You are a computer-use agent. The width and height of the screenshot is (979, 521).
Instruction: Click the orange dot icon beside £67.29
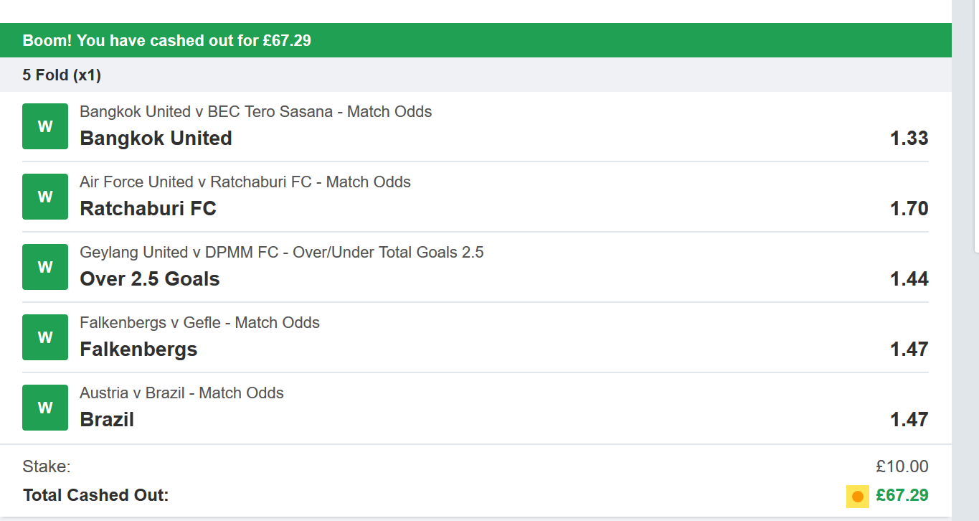pos(857,496)
